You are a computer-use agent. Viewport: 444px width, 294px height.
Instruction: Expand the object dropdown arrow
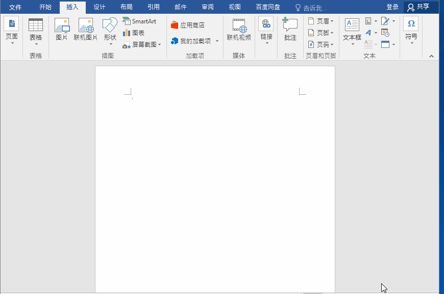(393, 45)
